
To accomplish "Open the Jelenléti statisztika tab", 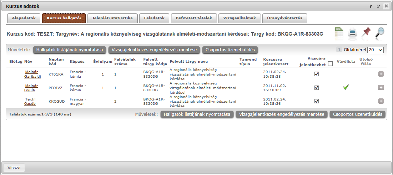I will 112,18.
